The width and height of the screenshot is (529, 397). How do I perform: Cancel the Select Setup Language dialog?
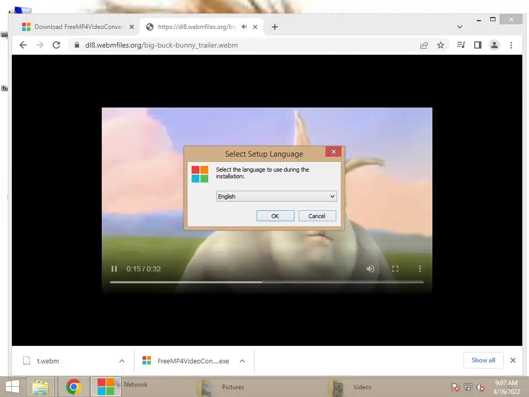coord(317,216)
